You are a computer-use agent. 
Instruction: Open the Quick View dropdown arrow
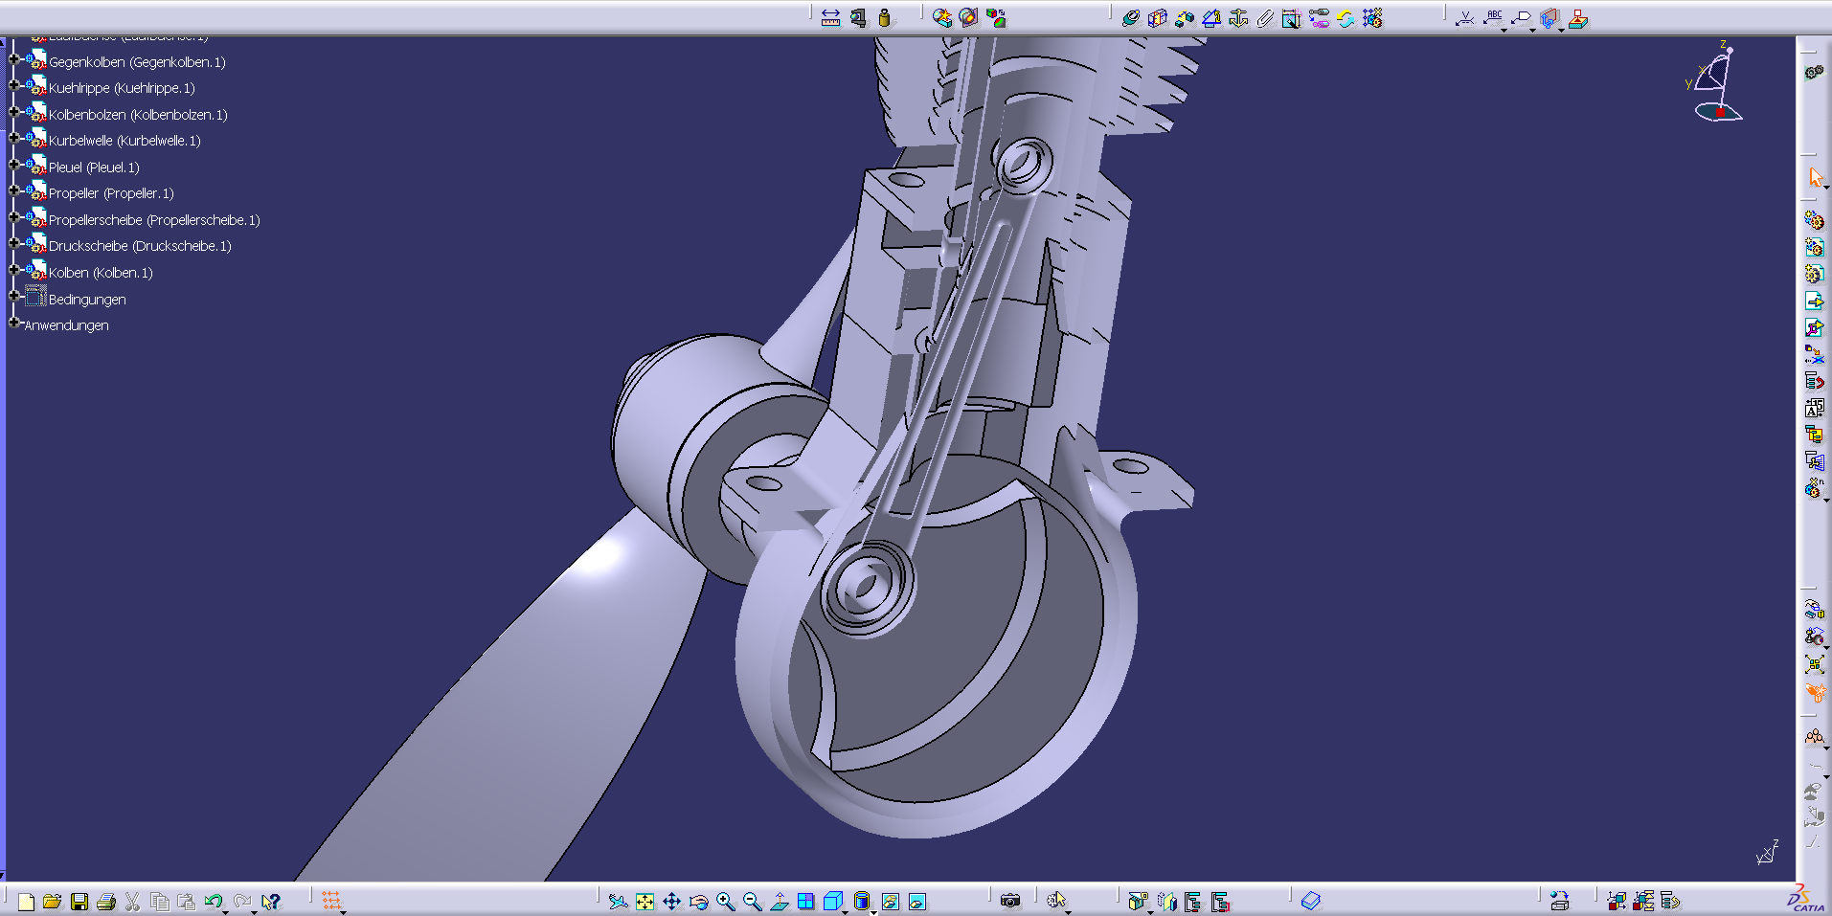coord(846,911)
